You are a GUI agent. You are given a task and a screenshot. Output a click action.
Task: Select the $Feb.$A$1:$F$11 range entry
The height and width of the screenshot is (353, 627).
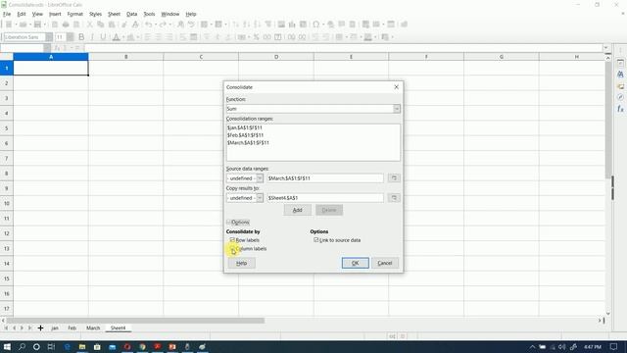click(245, 135)
